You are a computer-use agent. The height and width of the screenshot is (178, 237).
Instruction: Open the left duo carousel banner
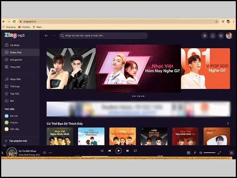point(71,68)
